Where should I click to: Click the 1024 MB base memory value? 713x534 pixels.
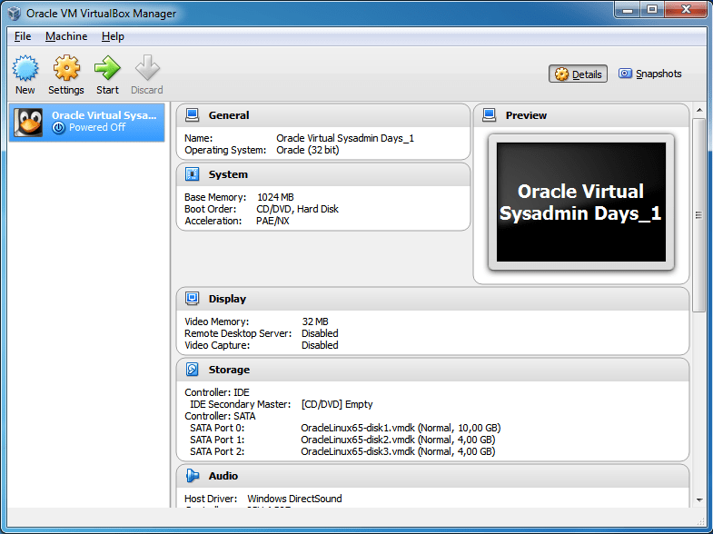275,197
